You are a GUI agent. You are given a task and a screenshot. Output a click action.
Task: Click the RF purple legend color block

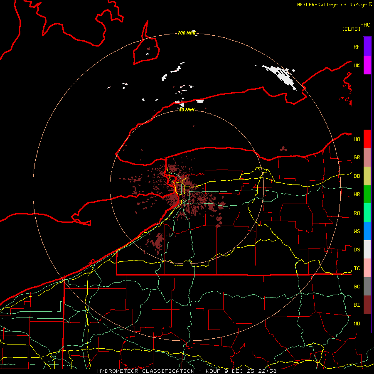pos(367,47)
